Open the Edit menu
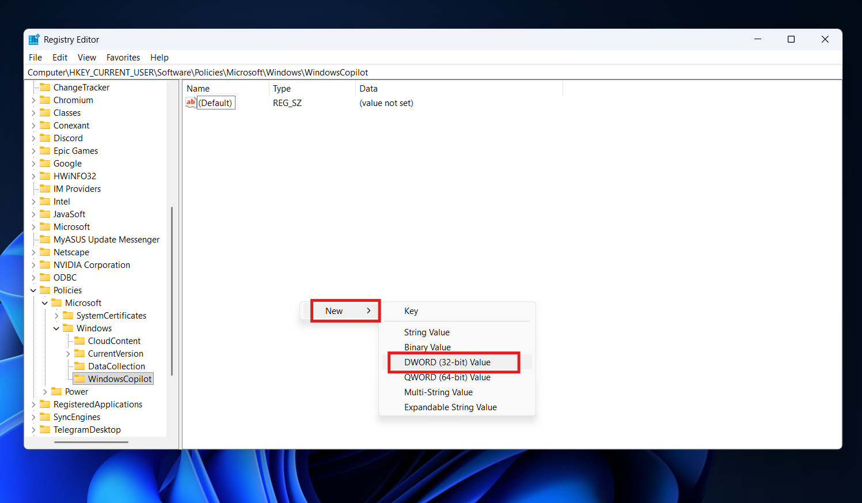Image resolution: width=862 pixels, height=503 pixels. tap(60, 58)
